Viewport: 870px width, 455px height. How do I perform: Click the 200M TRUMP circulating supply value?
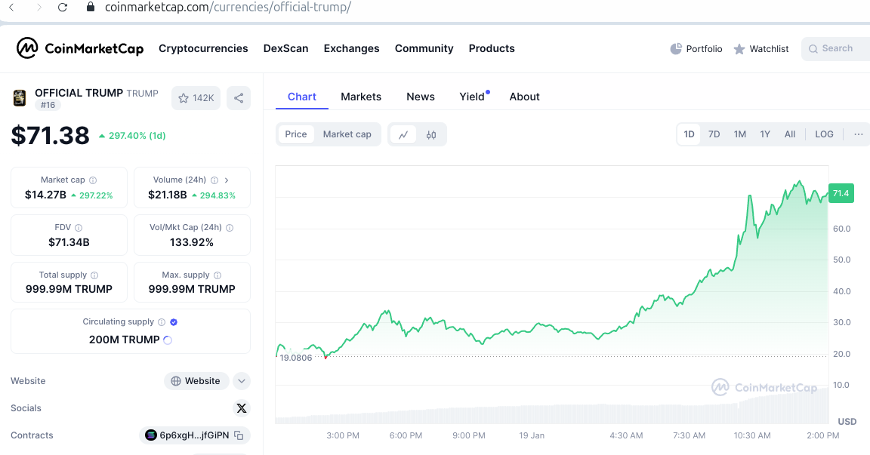[x=125, y=340]
